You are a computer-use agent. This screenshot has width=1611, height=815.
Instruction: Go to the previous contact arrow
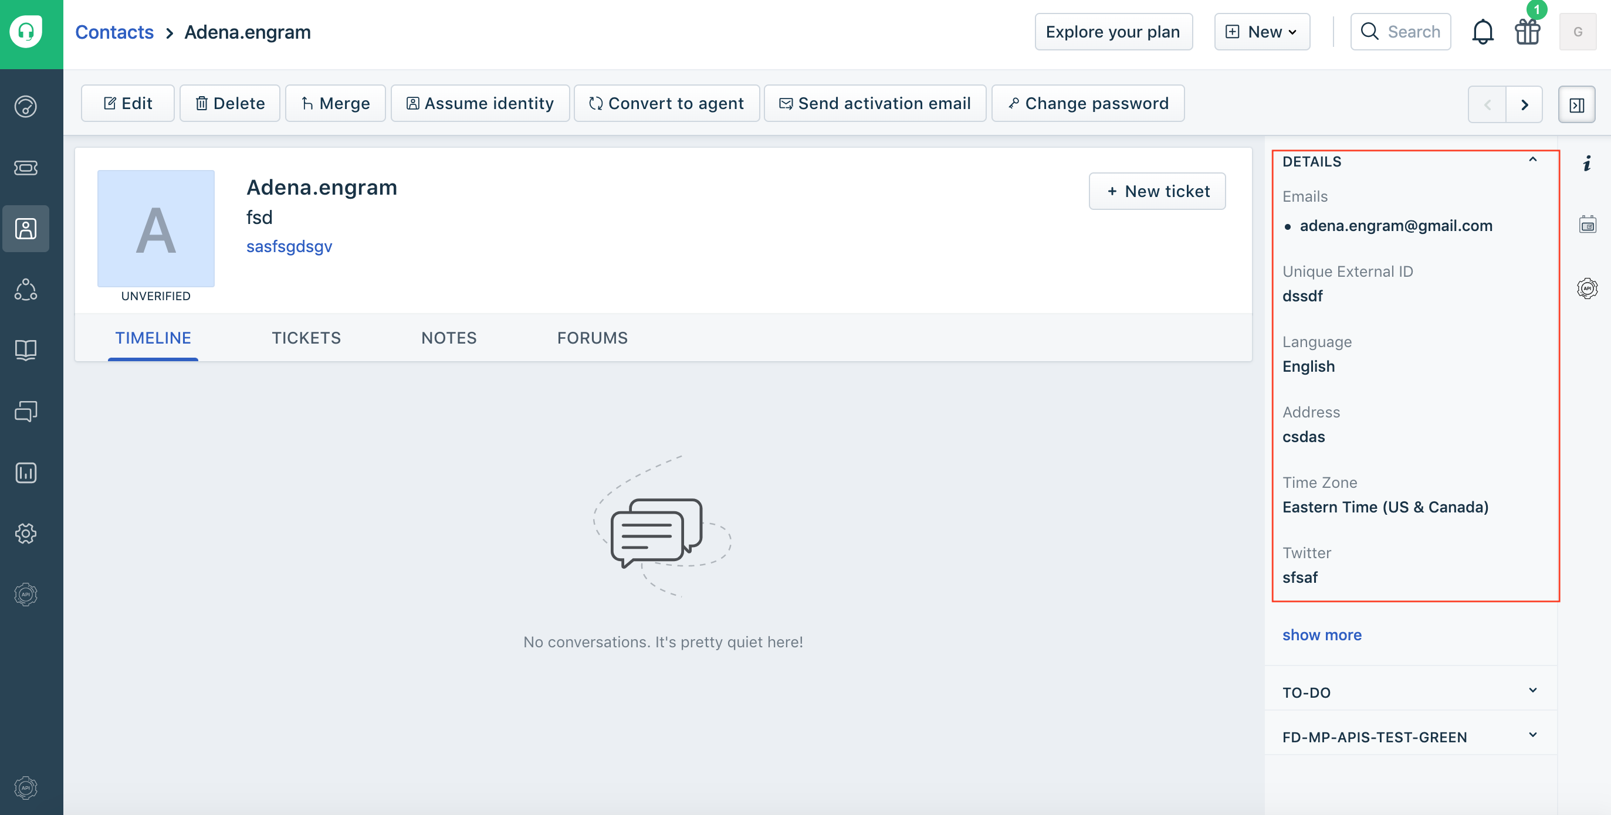click(x=1487, y=104)
